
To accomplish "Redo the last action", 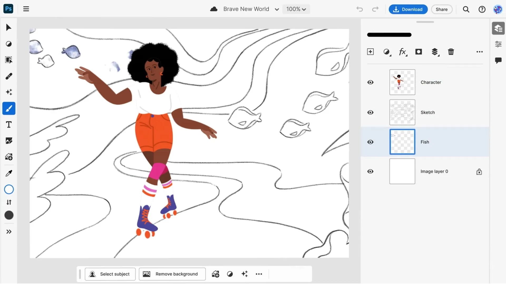I will pyautogui.click(x=375, y=9).
